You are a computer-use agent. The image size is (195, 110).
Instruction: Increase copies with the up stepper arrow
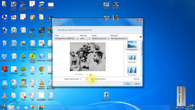coord(87,78)
